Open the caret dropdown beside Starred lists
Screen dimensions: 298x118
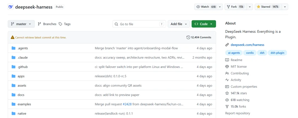tap(285, 7)
